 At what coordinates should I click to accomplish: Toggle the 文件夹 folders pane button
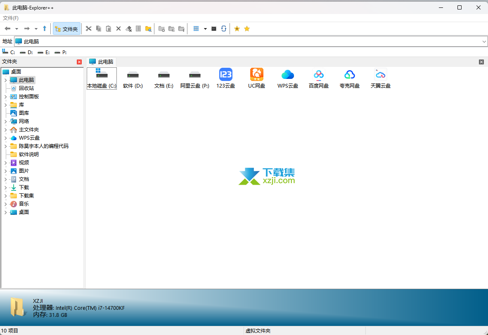pos(66,29)
